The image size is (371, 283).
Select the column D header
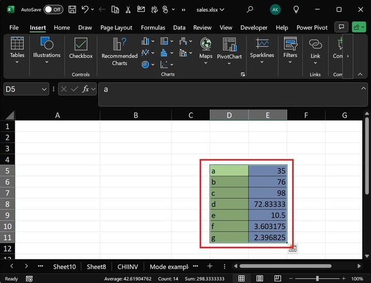click(x=229, y=115)
